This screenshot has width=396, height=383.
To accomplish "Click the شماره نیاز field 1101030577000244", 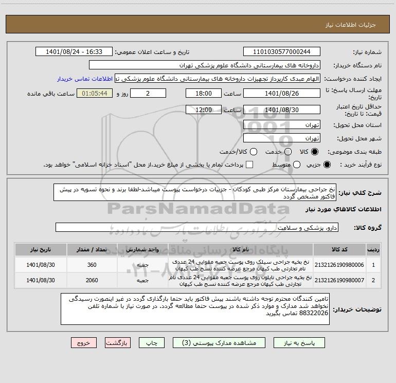I will point(282,52).
